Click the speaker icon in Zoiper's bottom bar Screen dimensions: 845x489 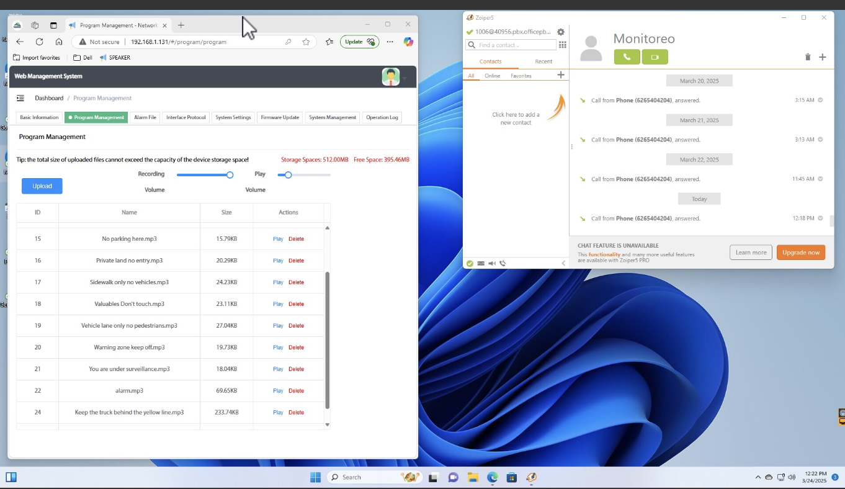point(491,263)
